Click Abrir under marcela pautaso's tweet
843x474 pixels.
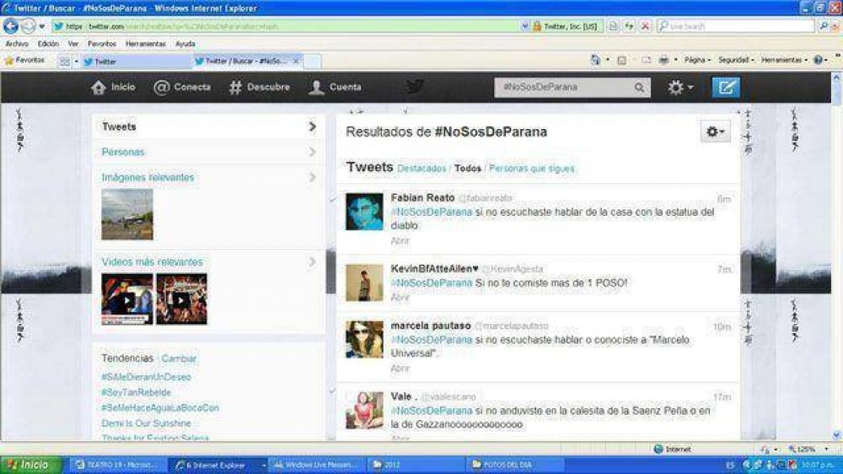(x=400, y=369)
